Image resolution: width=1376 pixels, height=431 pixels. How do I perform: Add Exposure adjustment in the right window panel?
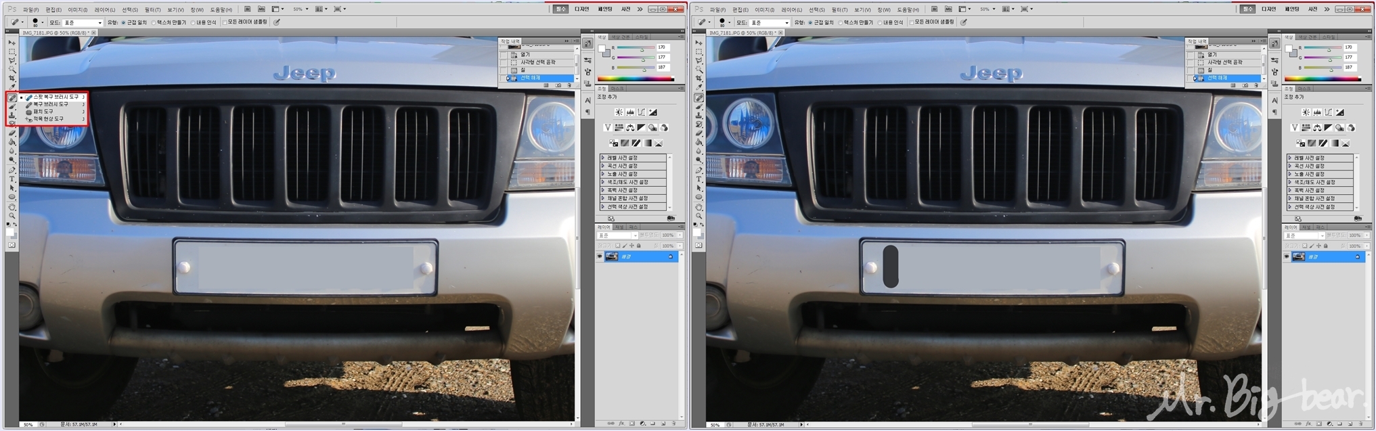1339,112
